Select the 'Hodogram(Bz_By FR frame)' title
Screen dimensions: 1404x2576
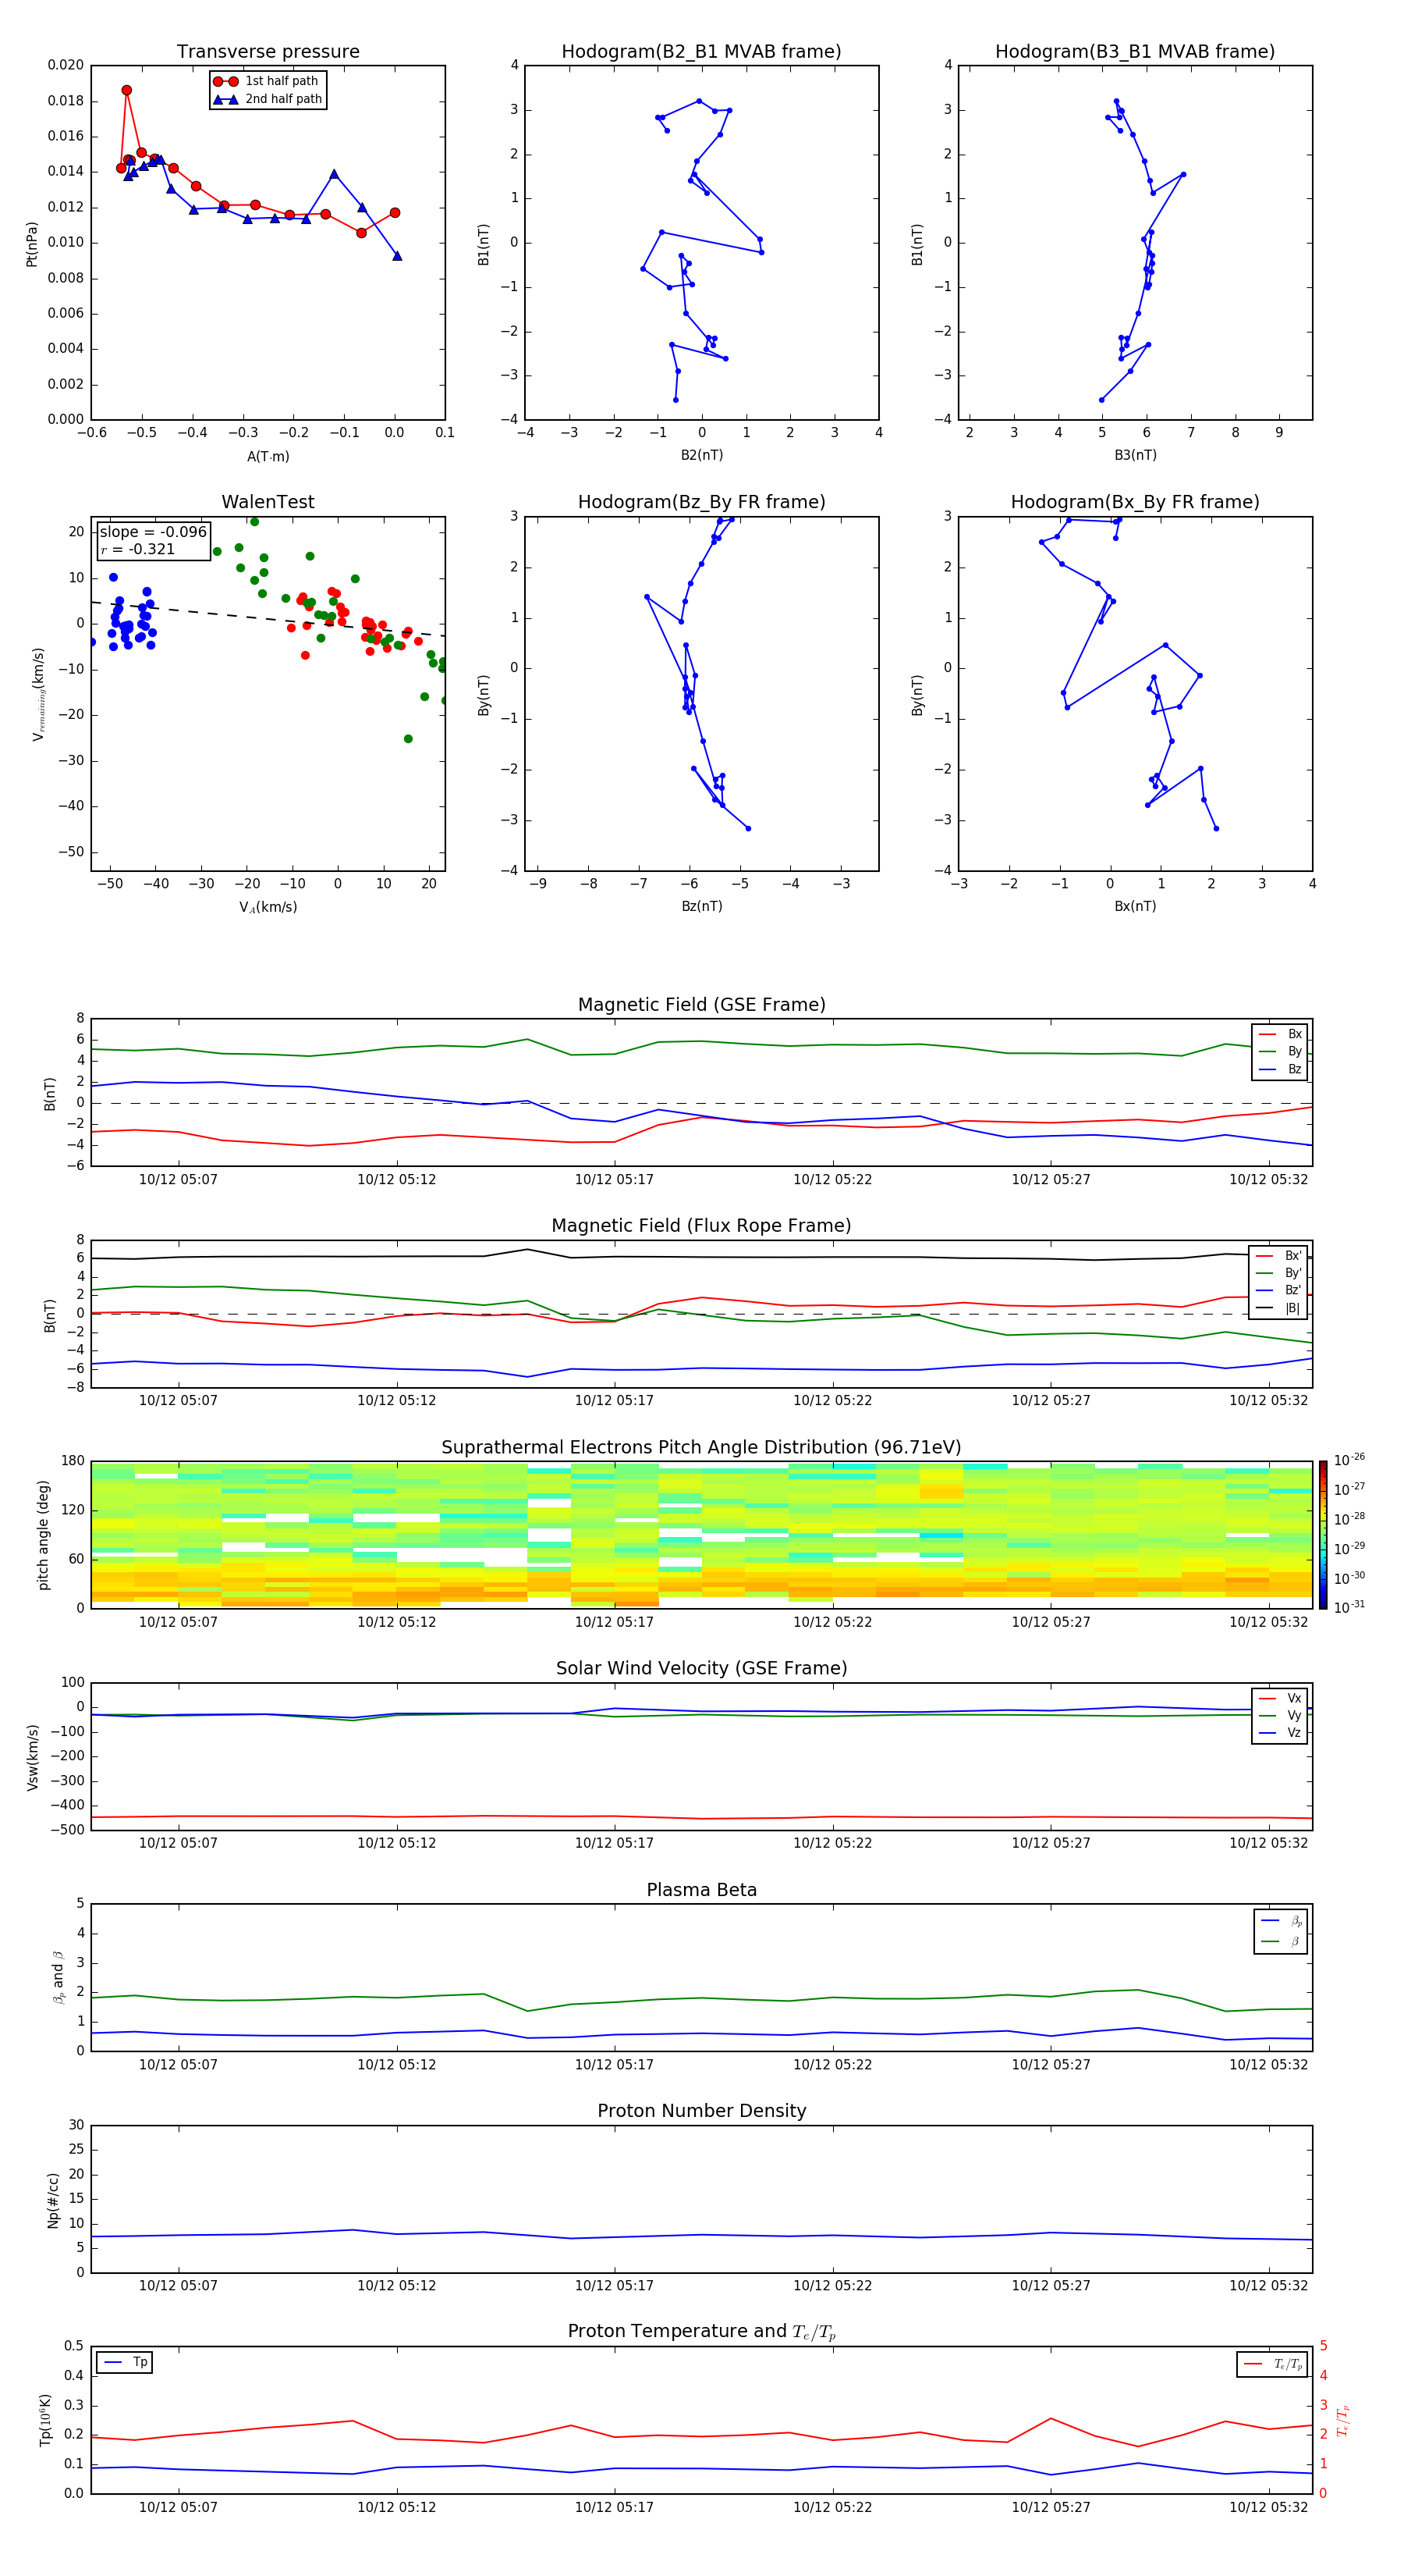tap(701, 502)
